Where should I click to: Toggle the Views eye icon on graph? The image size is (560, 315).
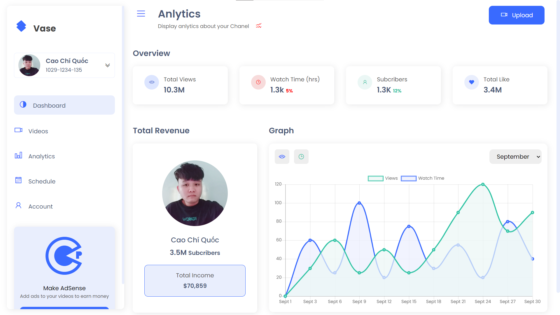click(x=282, y=157)
